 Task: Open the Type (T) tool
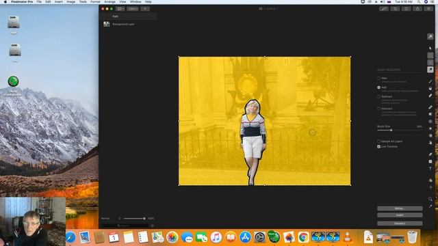(430, 169)
